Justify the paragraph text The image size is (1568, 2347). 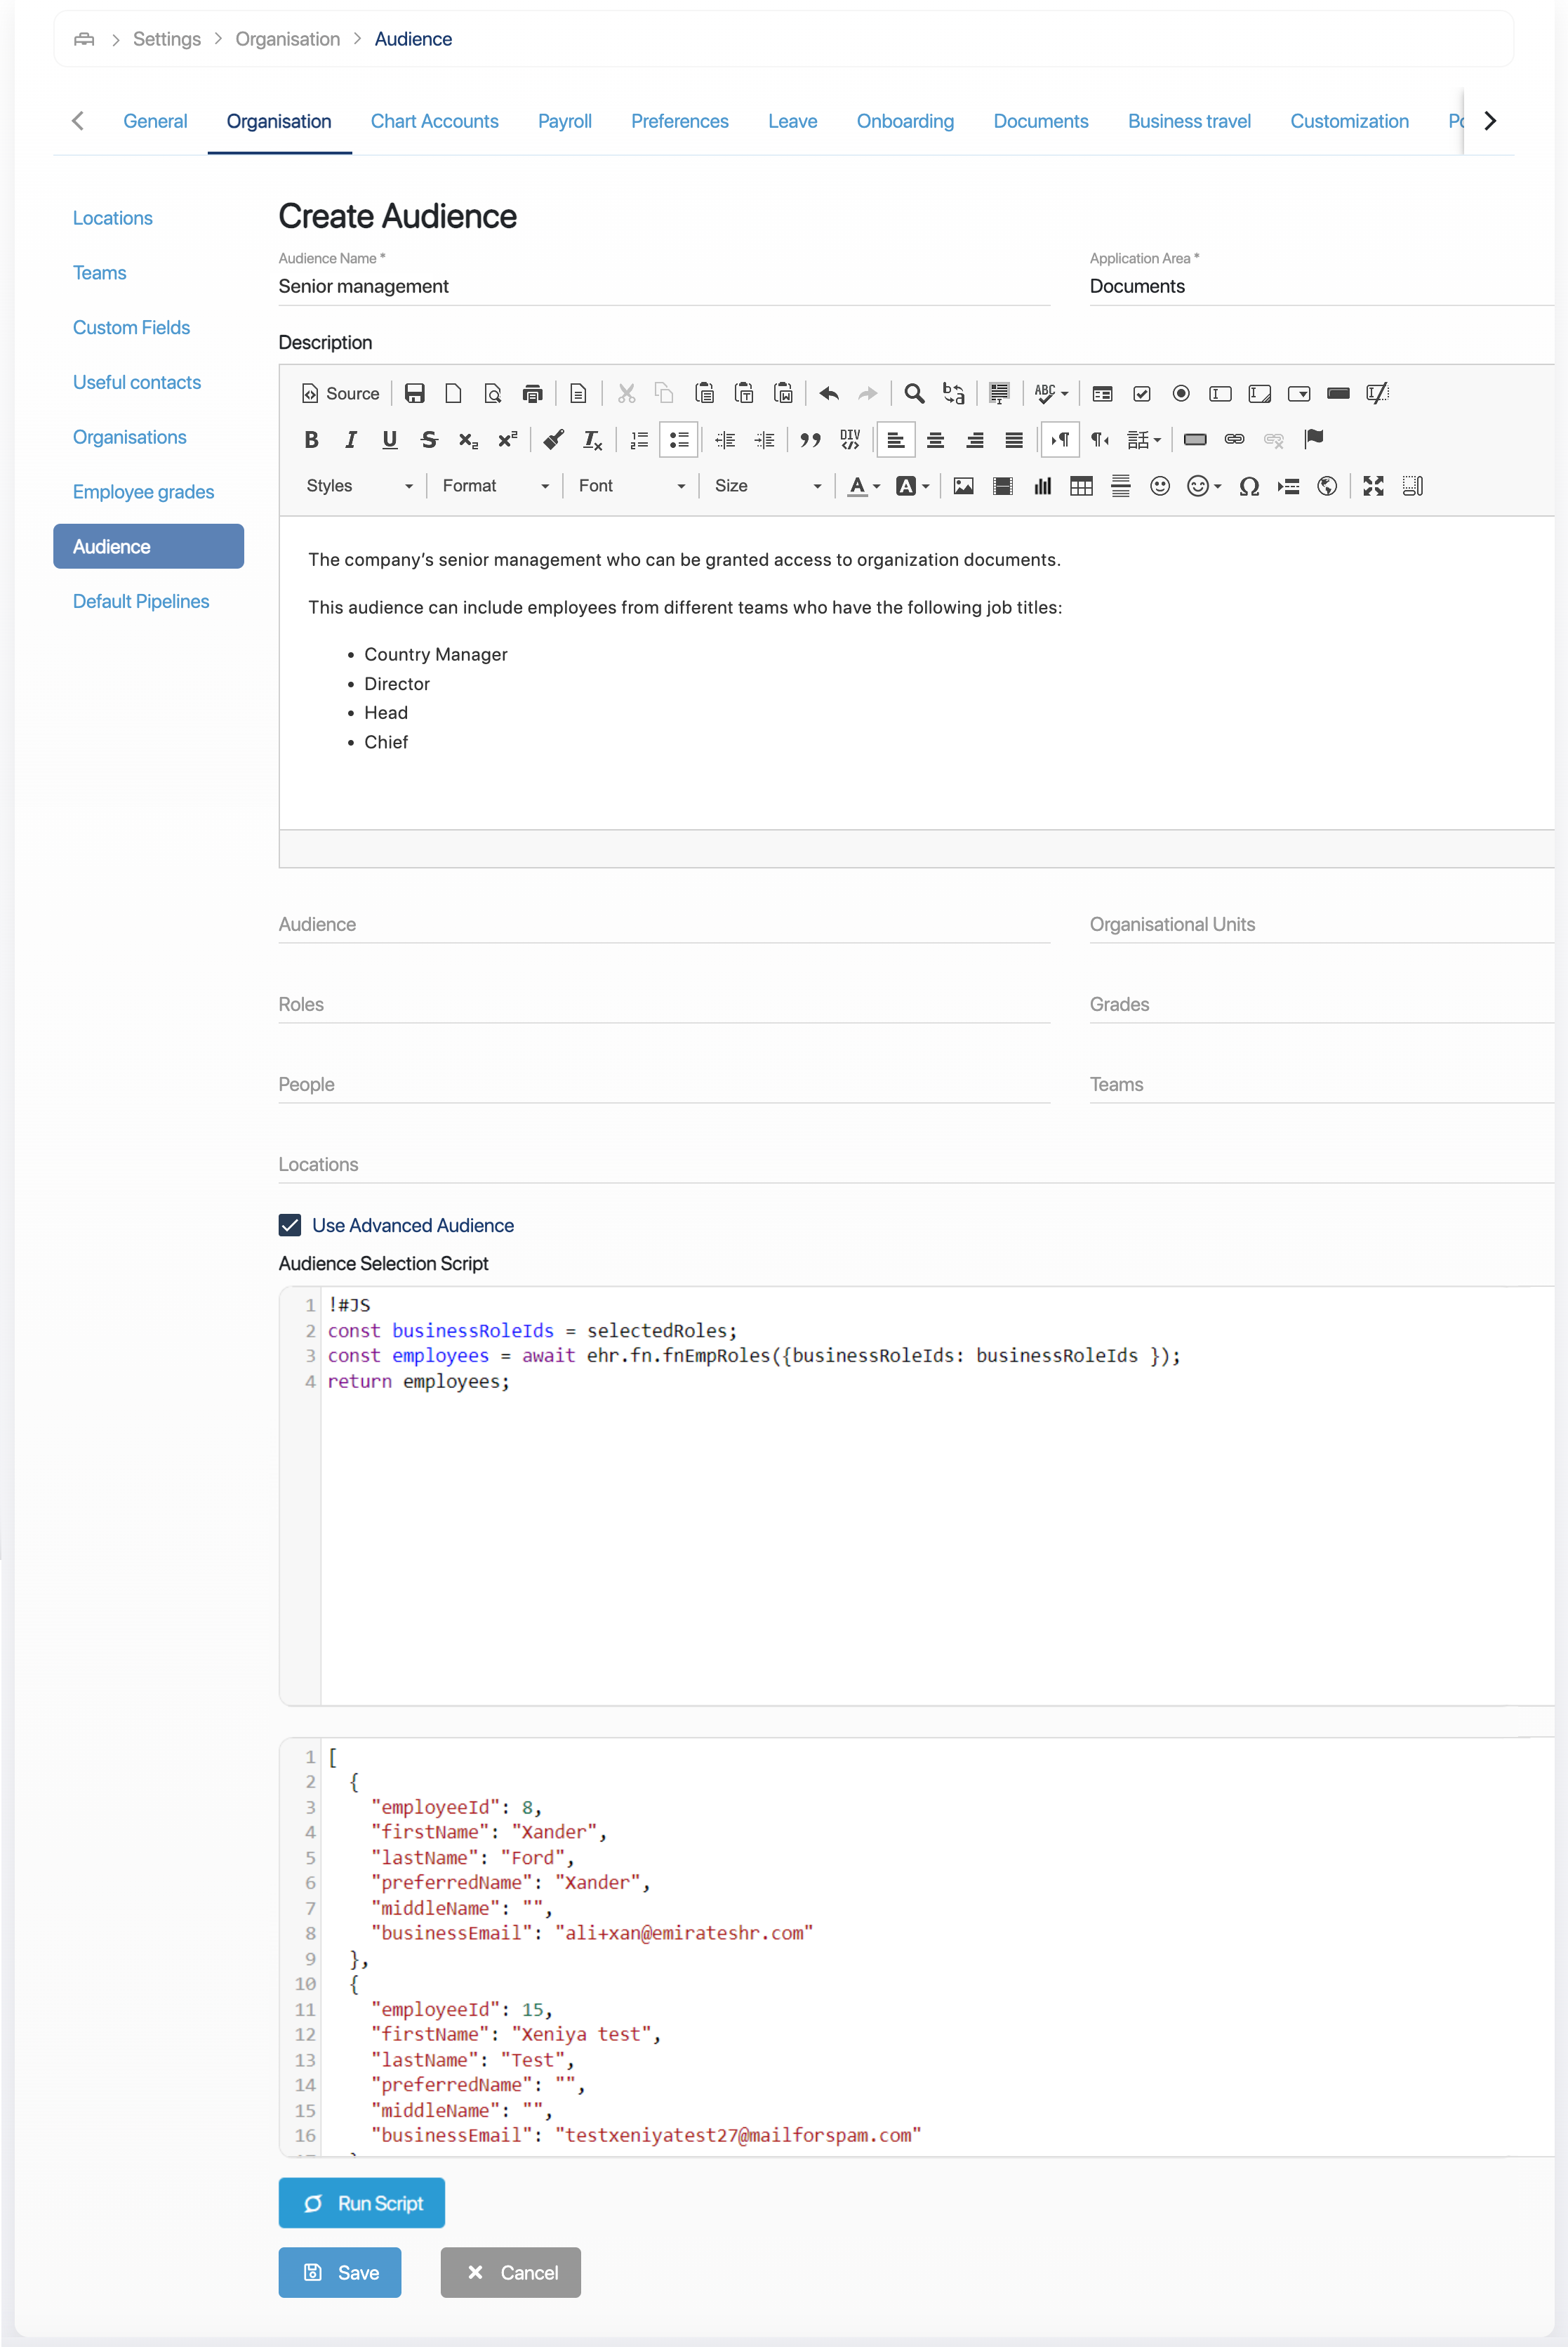pyautogui.click(x=1014, y=439)
